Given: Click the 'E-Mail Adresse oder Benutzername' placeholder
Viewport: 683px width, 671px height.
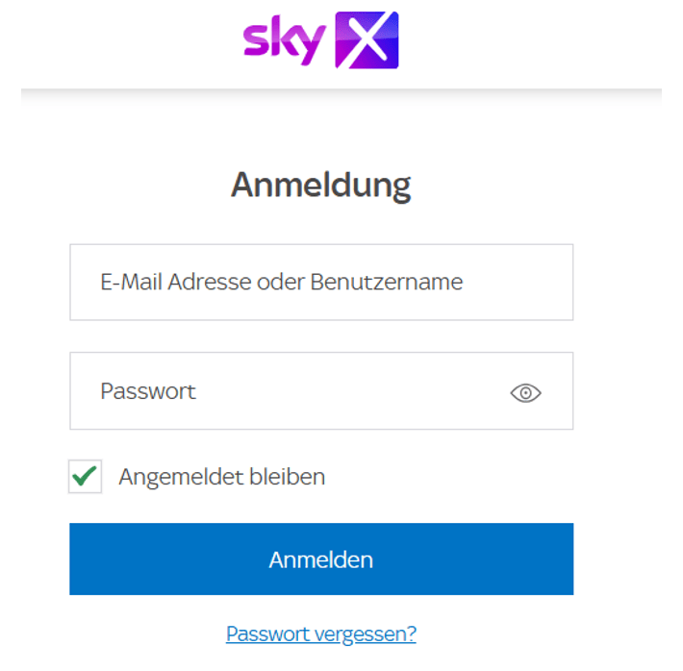Looking at the screenshot, I should tap(281, 282).
